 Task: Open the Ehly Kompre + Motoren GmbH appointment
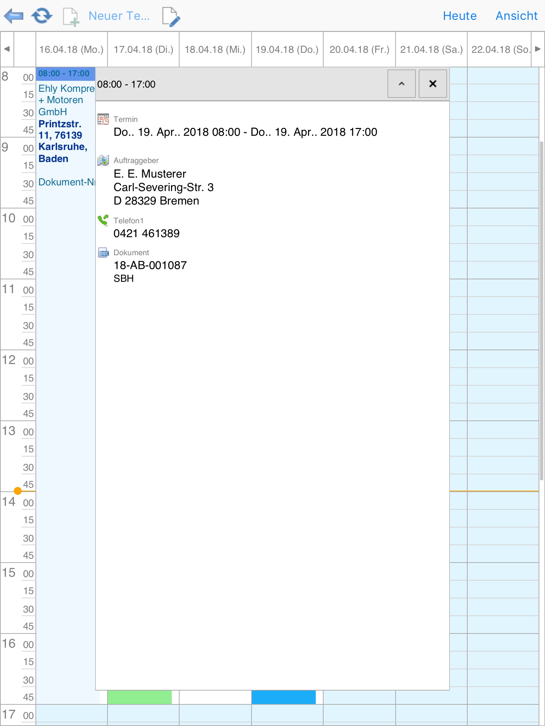tap(66, 100)
